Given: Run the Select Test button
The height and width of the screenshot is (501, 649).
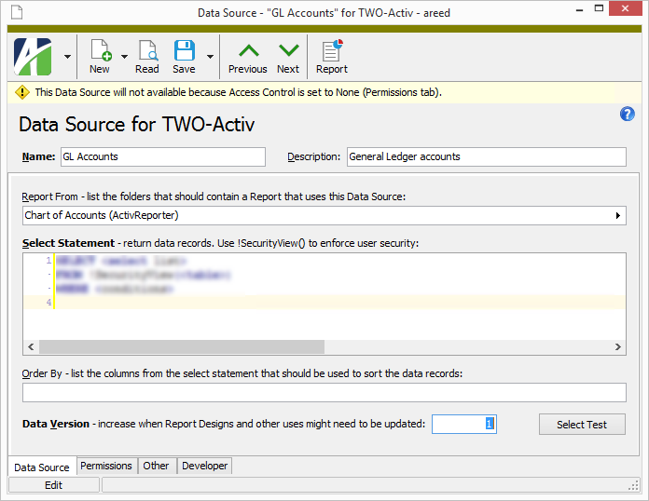Looking at the screenshot, I should tap(582, 425).
